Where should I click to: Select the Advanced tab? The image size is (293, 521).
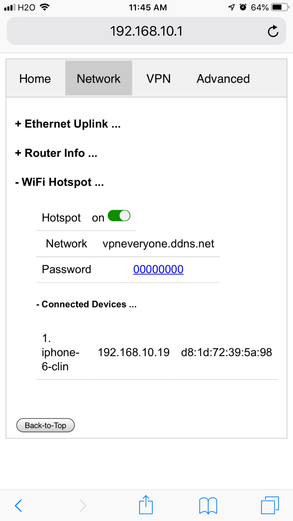[x=223, y=78]
